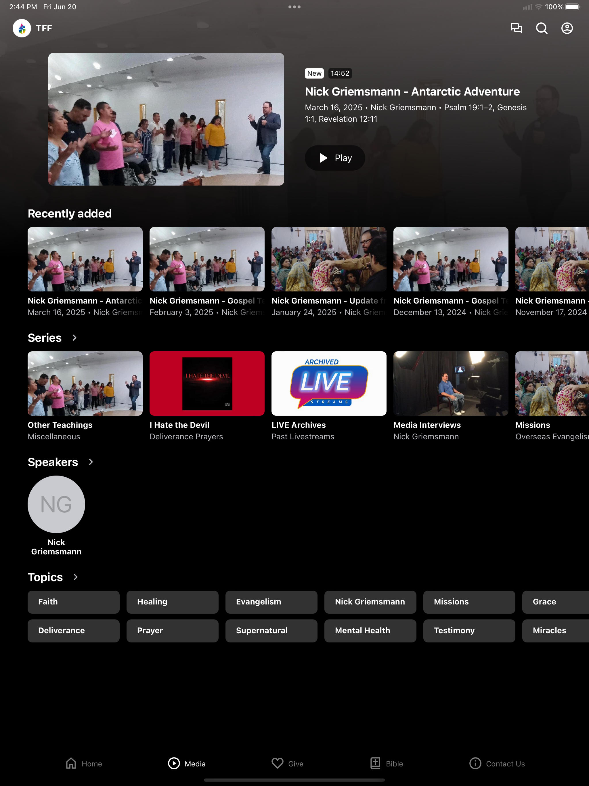Tap the New badge

tap(314, 73)
